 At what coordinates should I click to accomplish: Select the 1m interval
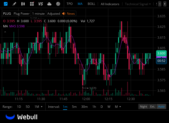pyautogui.click(x=65, y=107)
